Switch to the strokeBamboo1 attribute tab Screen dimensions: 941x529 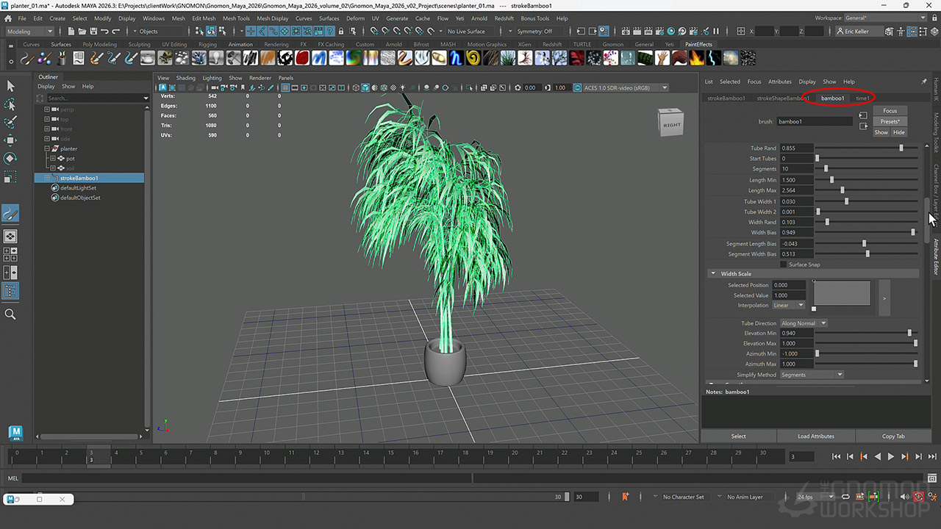726,98
